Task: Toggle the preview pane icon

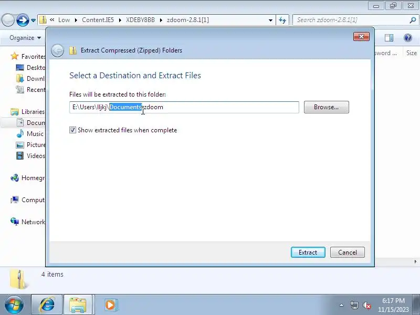Action: pyautogui.click(x=389, y=38)
